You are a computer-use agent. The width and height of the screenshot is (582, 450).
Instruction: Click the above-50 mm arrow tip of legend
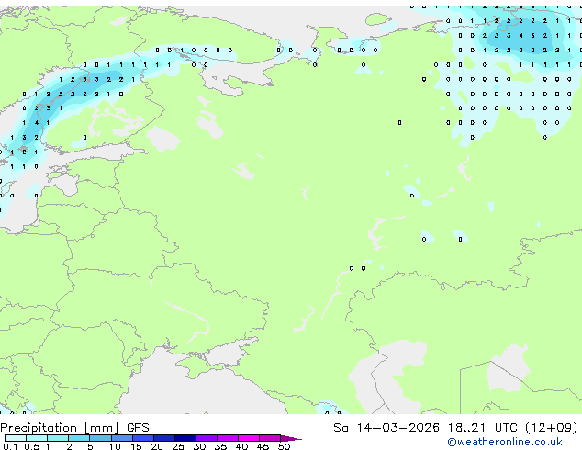pyautogui.click(x=291, y=438)
